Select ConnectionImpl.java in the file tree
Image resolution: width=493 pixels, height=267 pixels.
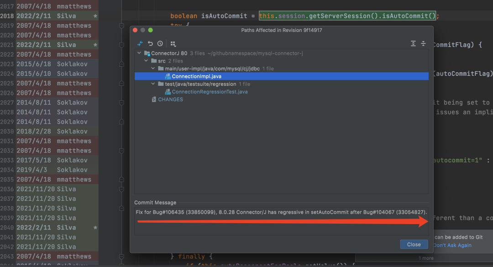click(x=196, y=76)
